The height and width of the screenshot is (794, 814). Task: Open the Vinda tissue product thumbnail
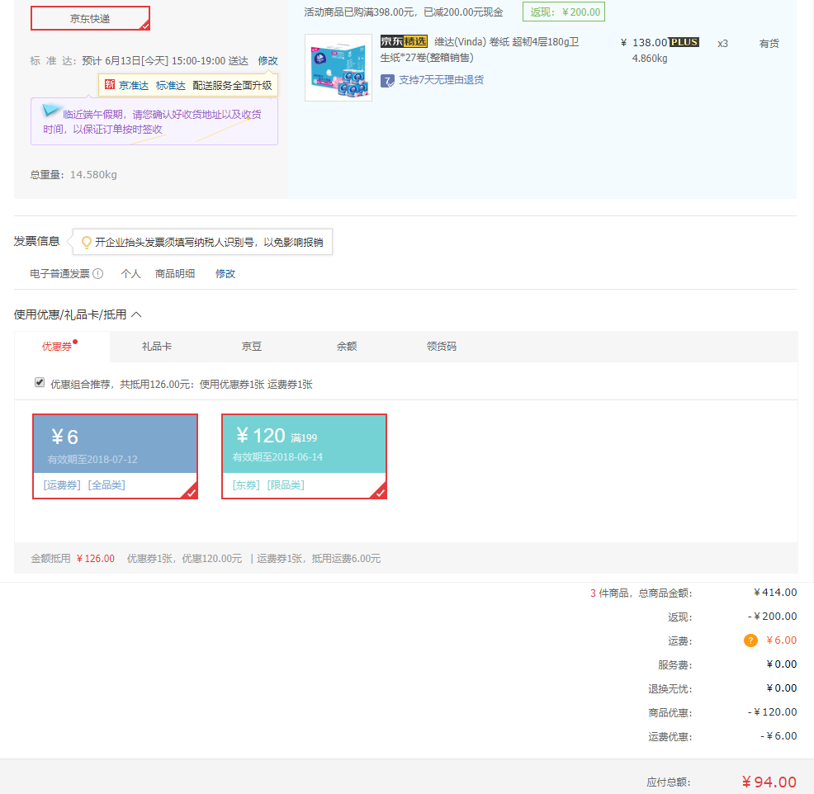pyautogui.click(x=338, y=68)
